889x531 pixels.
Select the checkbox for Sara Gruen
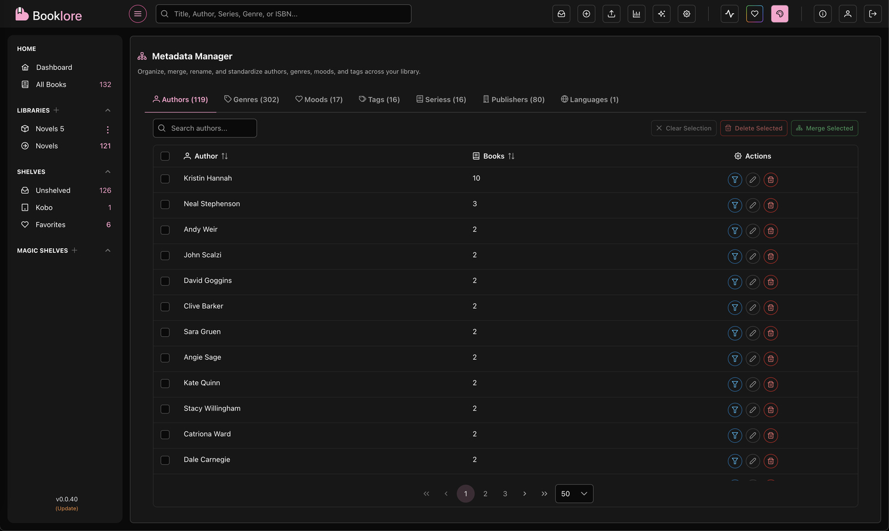(165, 332)
